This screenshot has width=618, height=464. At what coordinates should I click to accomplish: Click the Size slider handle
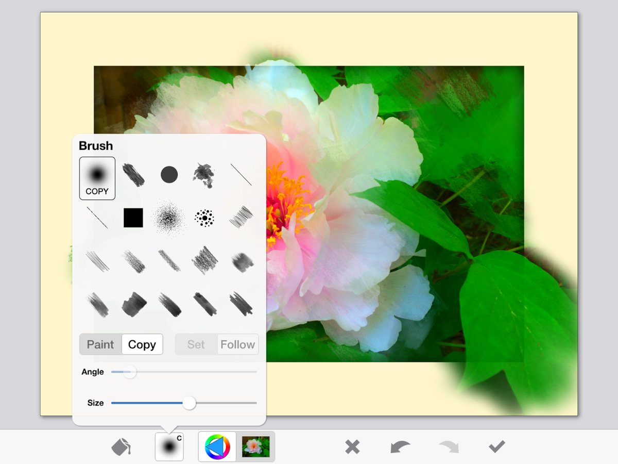tap(189, 403)
